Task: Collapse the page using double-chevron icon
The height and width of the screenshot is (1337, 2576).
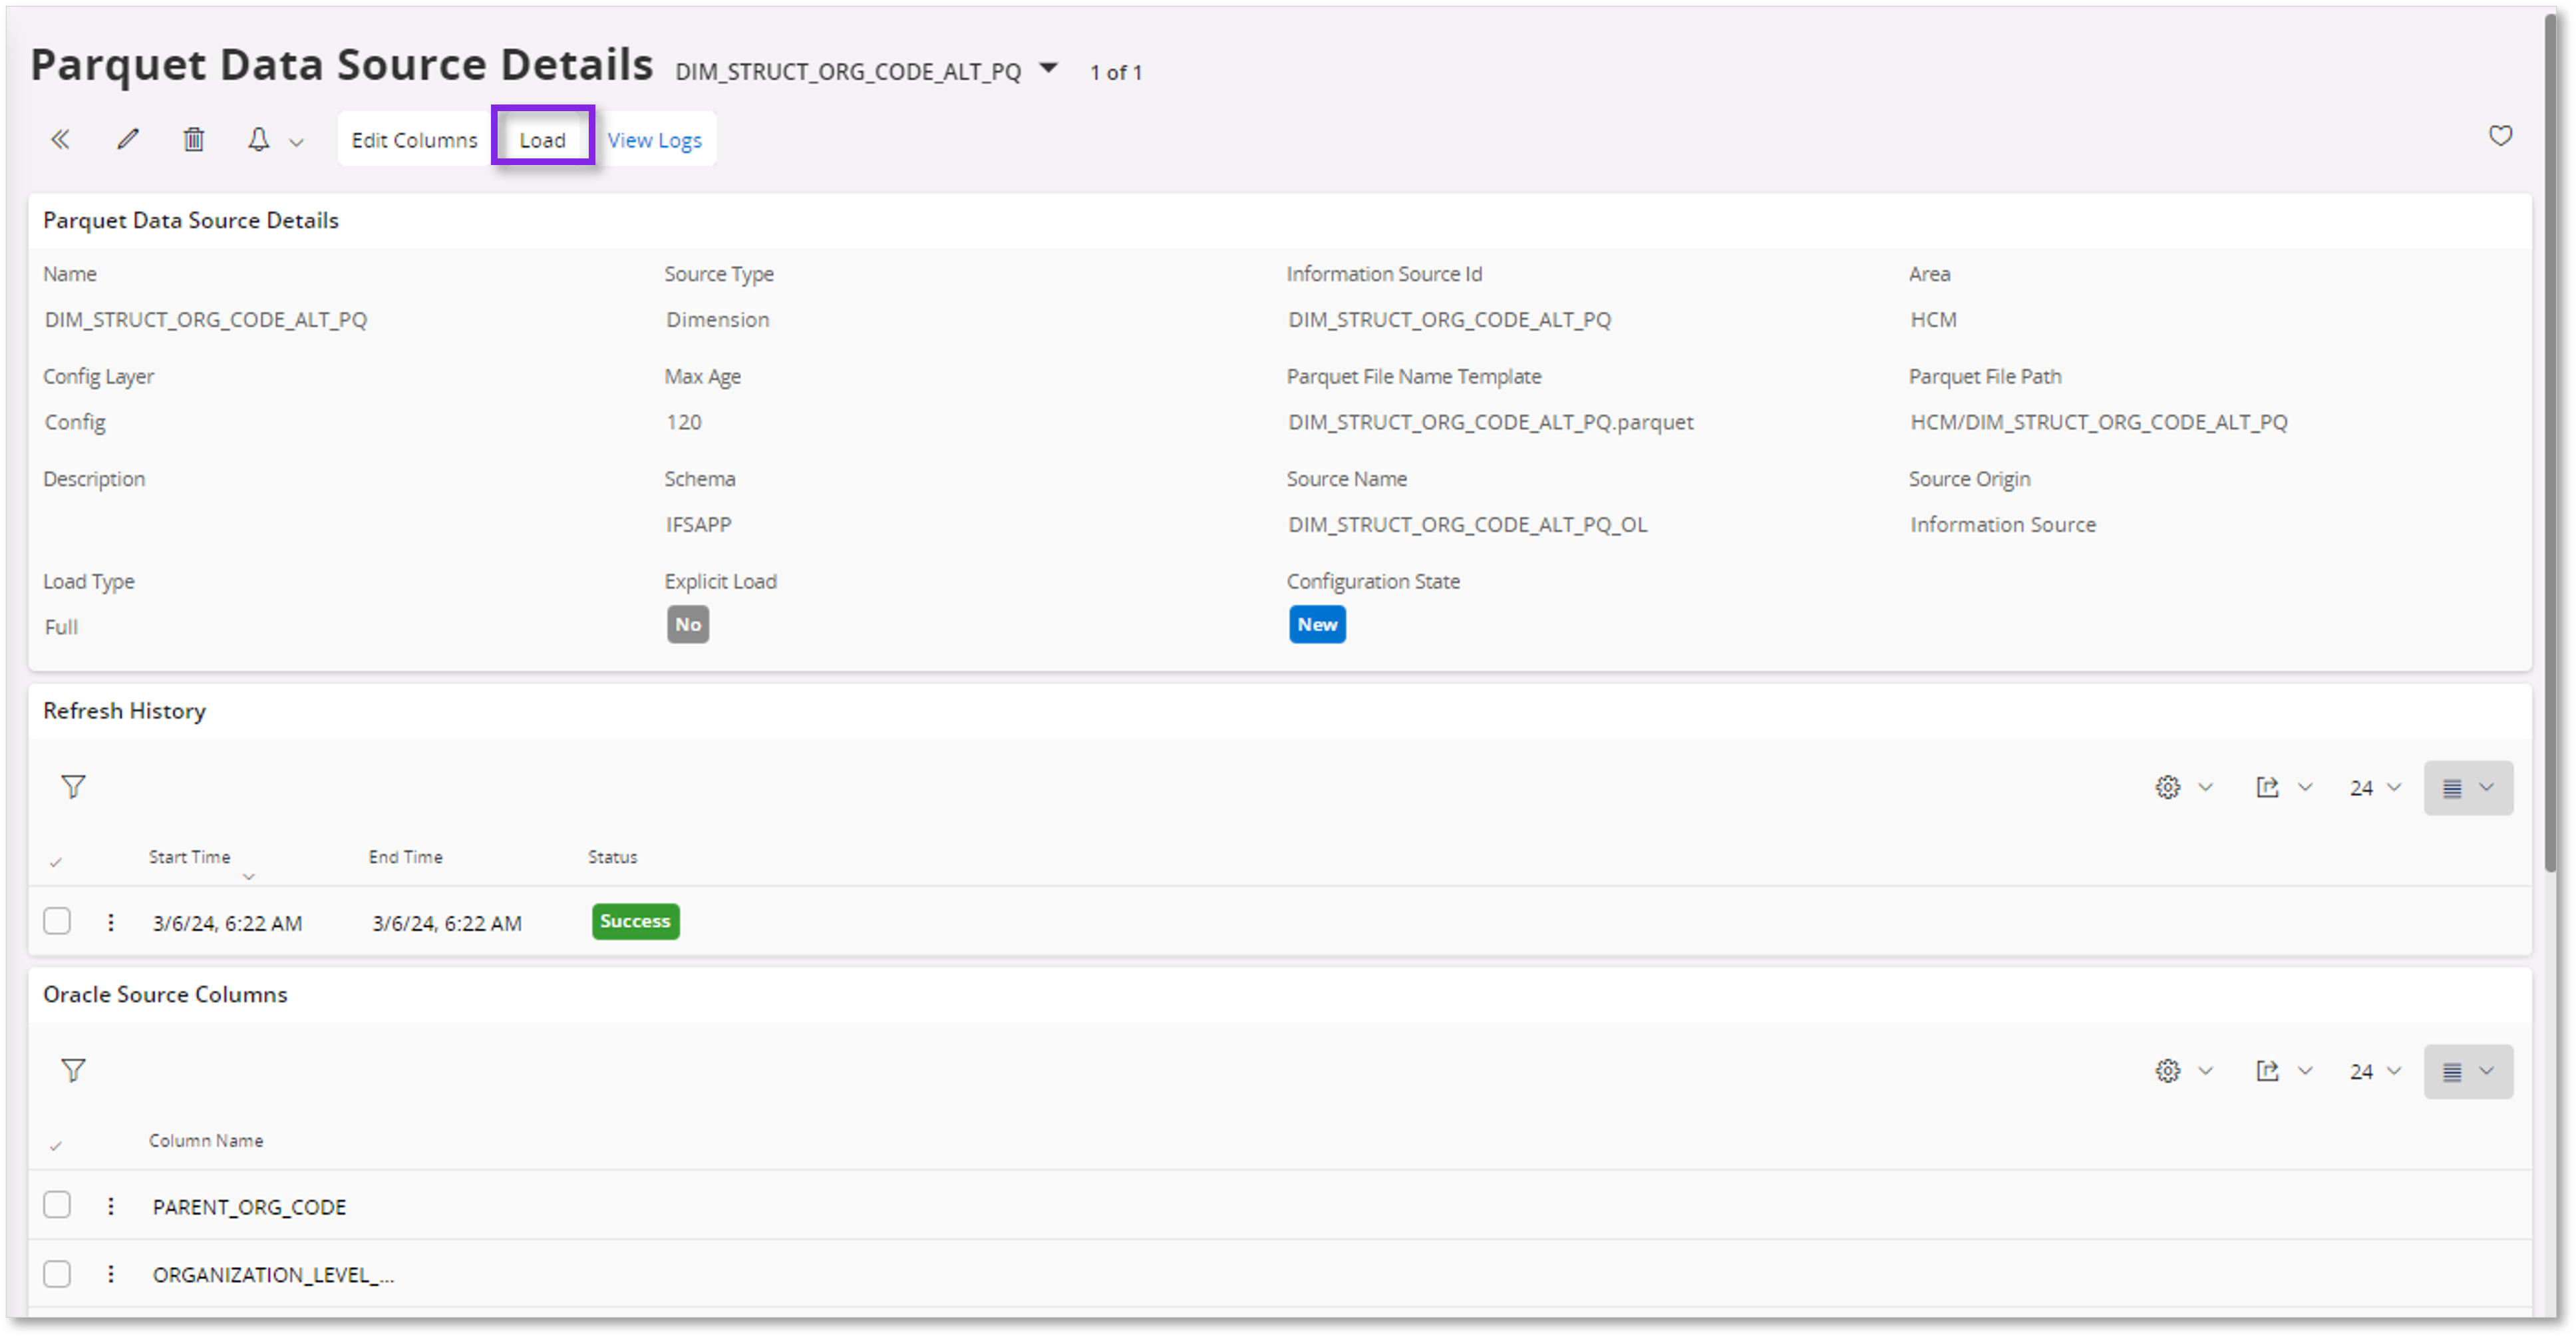Action: [x=60, y=139]
